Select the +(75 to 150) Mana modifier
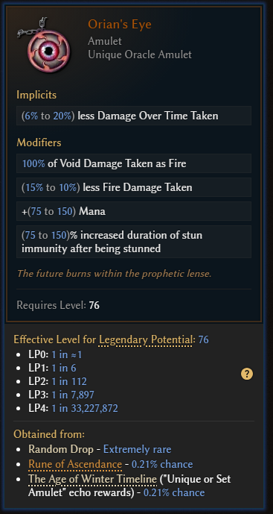This screenshot has height=514, width=273. tap(134, 211)
